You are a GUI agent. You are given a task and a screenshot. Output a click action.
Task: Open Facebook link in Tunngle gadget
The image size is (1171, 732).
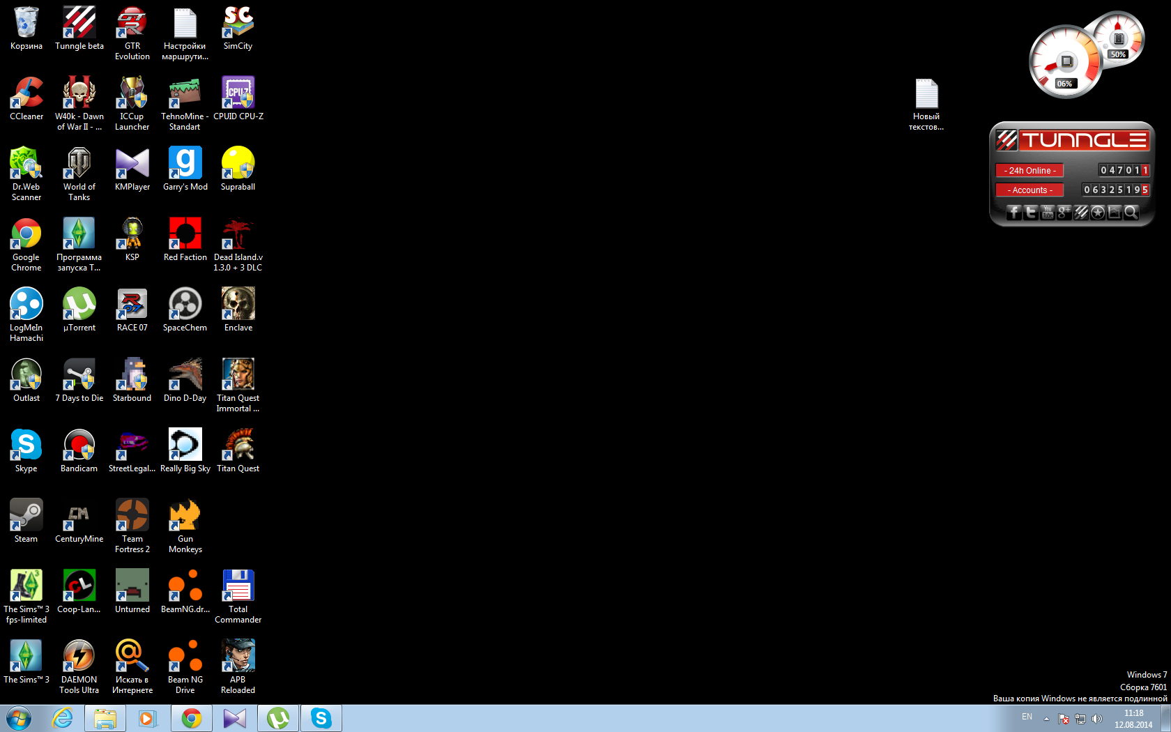[x=1014, y=212]
